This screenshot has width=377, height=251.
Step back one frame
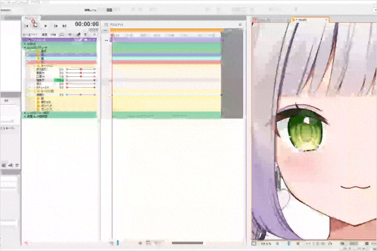35,26
